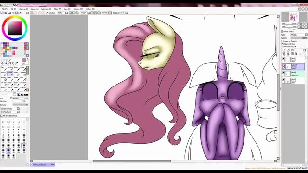
Task: Toggle the Selection checkbox in toolbar
Action: (47, 13)
